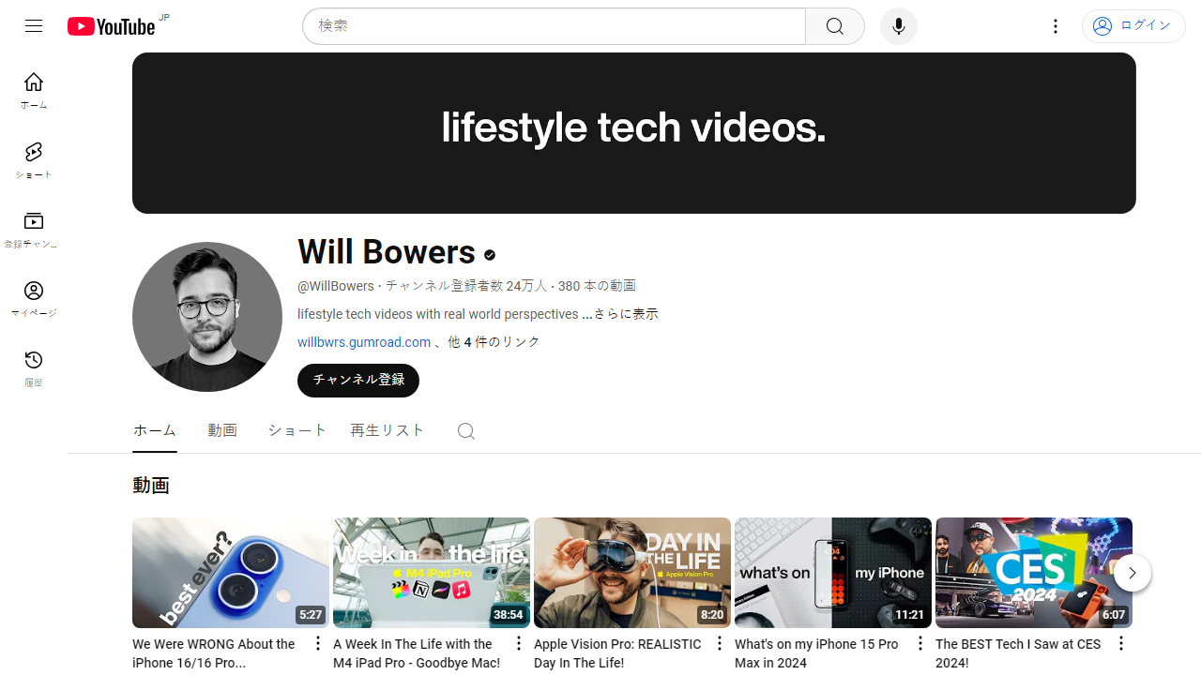Open the what's on my iPhone thumbnail
The image size is (1201, 675).
pyautogui.click(x=833, y=573)
